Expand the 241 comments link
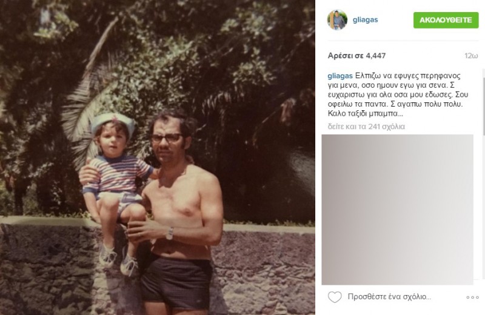Viewport: 485px width, 315px height. pos(366,127)
